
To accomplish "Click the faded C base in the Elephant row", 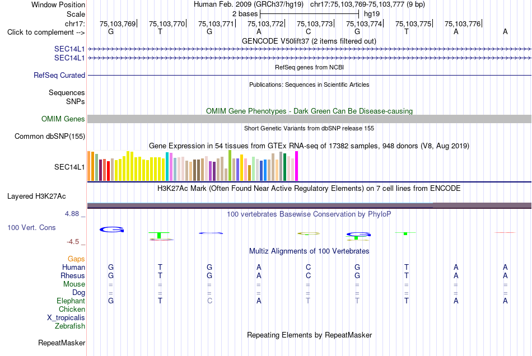I will click(209, 301).
